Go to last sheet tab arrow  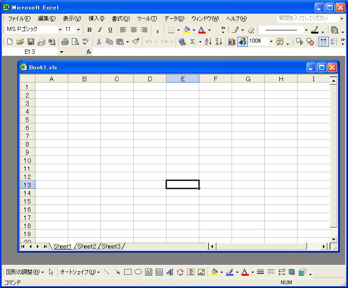(x=45, y=246)
